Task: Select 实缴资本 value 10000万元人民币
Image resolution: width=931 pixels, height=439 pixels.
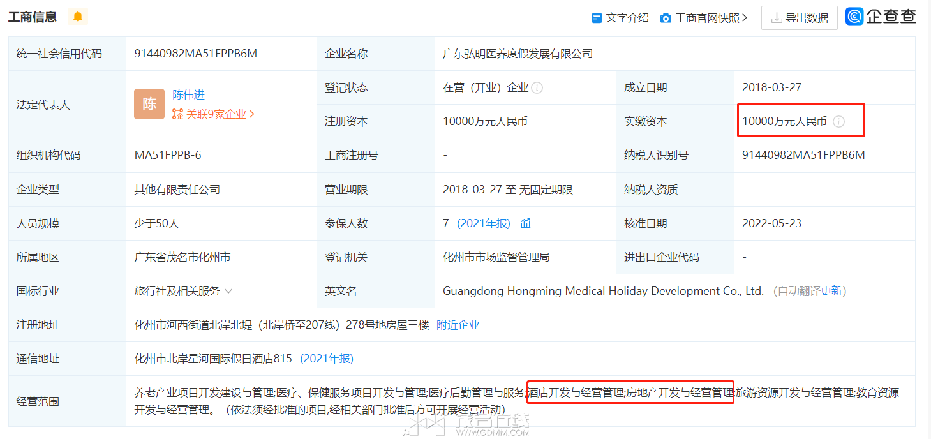Action: [784, 121]
